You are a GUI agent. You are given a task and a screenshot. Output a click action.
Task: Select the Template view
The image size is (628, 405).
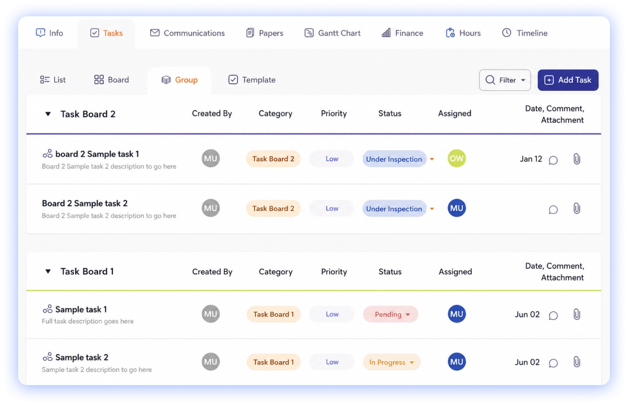point(252,80)
